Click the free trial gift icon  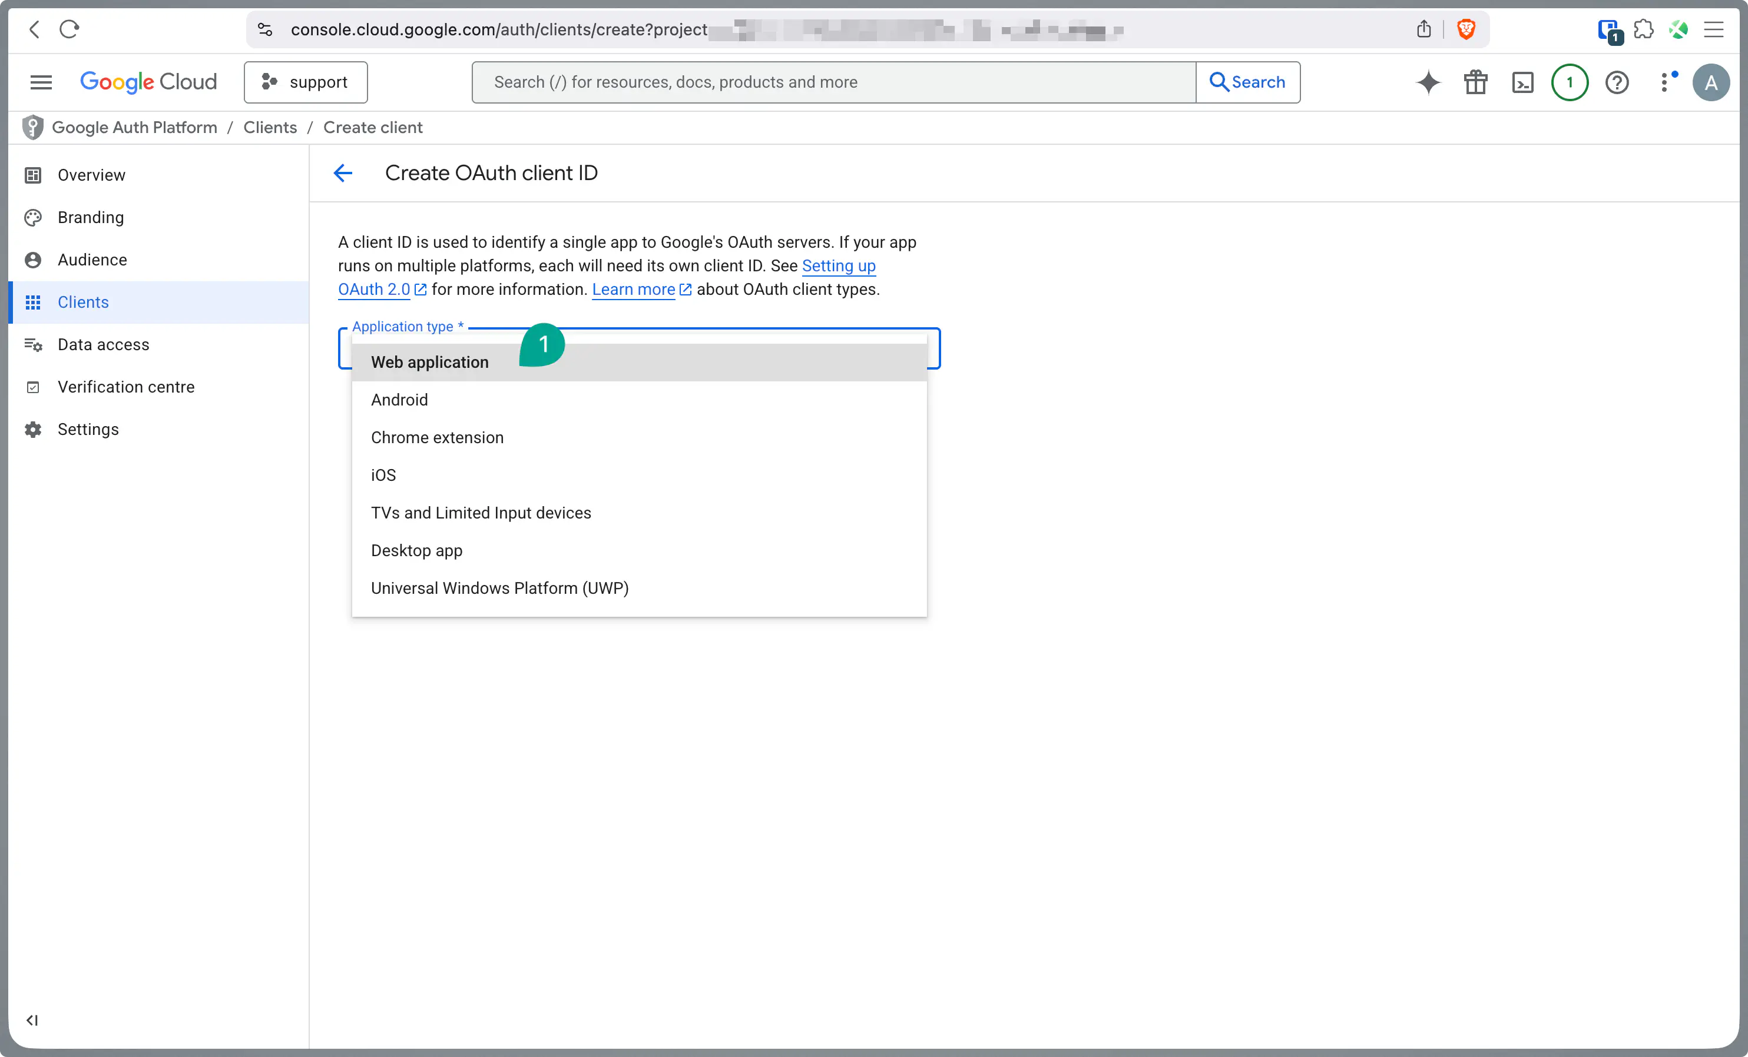[x=1475, y=82]
